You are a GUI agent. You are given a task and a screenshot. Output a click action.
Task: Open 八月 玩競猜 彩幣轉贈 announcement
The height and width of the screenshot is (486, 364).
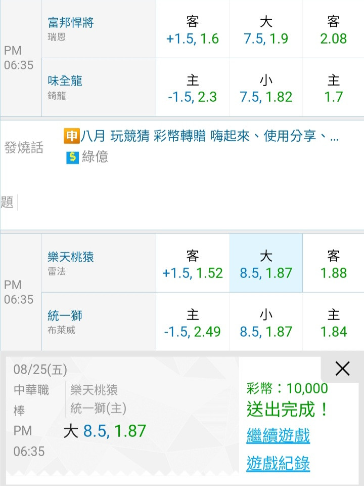coord(209,136)
